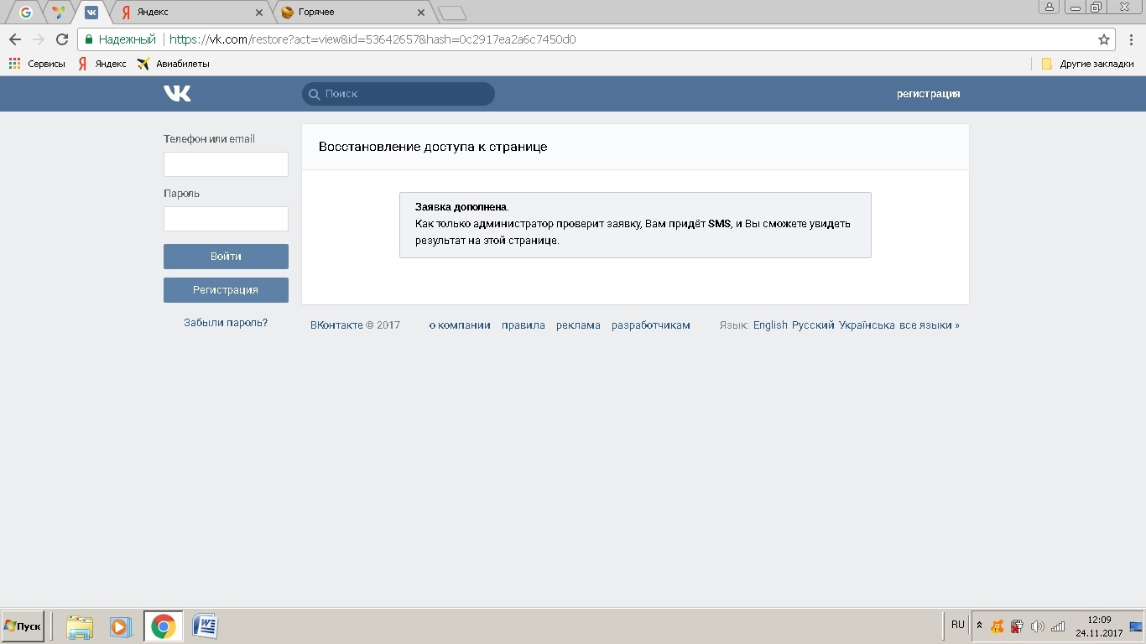
Task: Click the Регистрация button under the login form
Action: point(226,290)
